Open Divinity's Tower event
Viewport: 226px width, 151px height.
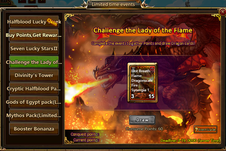click(x=34, y=75)
